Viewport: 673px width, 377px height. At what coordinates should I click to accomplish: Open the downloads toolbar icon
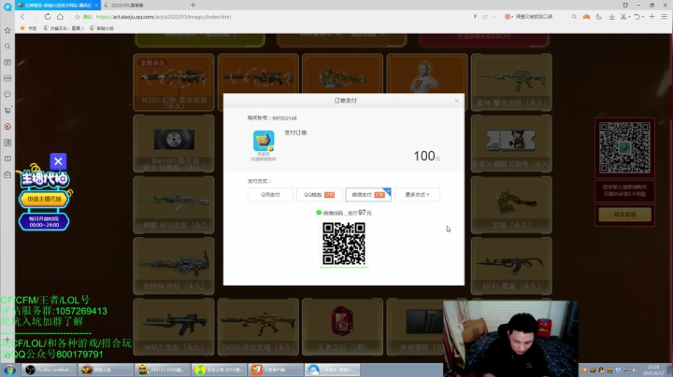point(611,17)
